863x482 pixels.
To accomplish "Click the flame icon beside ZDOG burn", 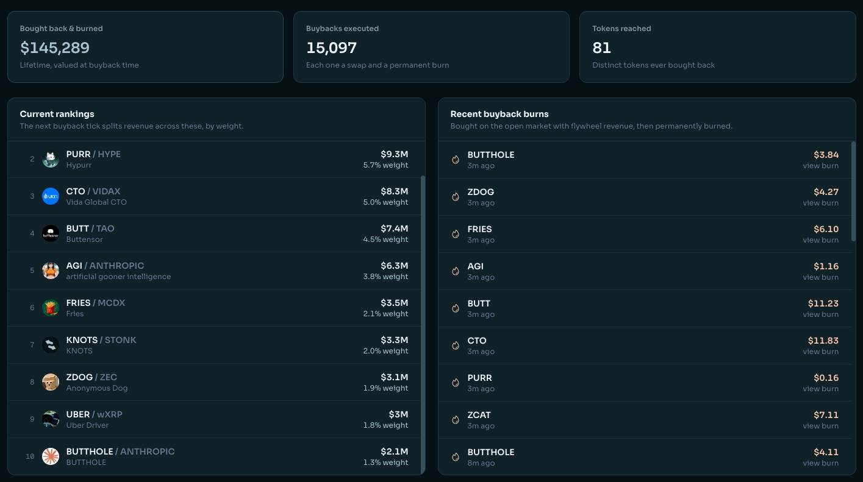I will click(x=455, y=197).
